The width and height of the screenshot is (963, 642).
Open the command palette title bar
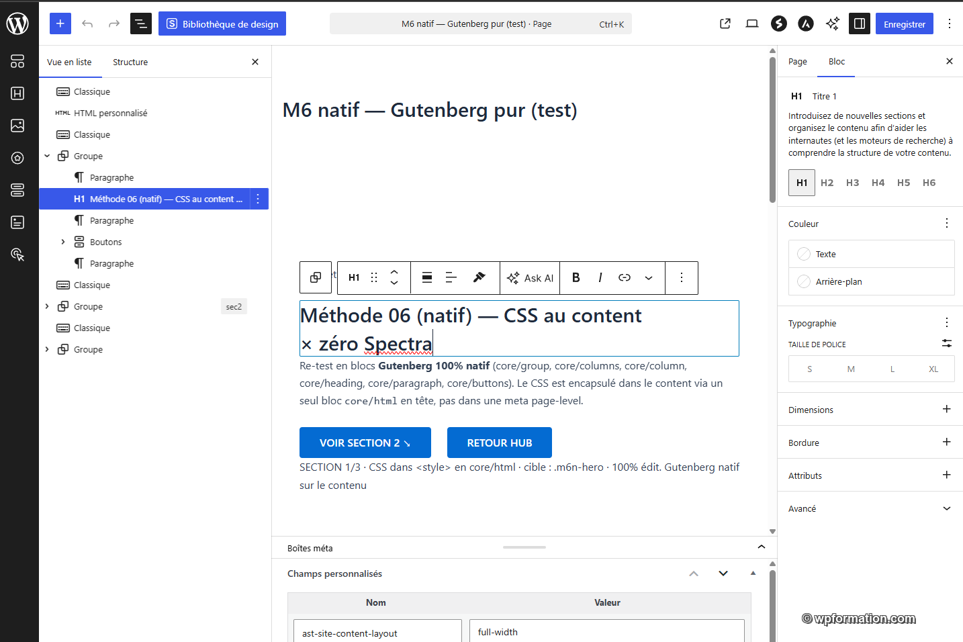481,24
